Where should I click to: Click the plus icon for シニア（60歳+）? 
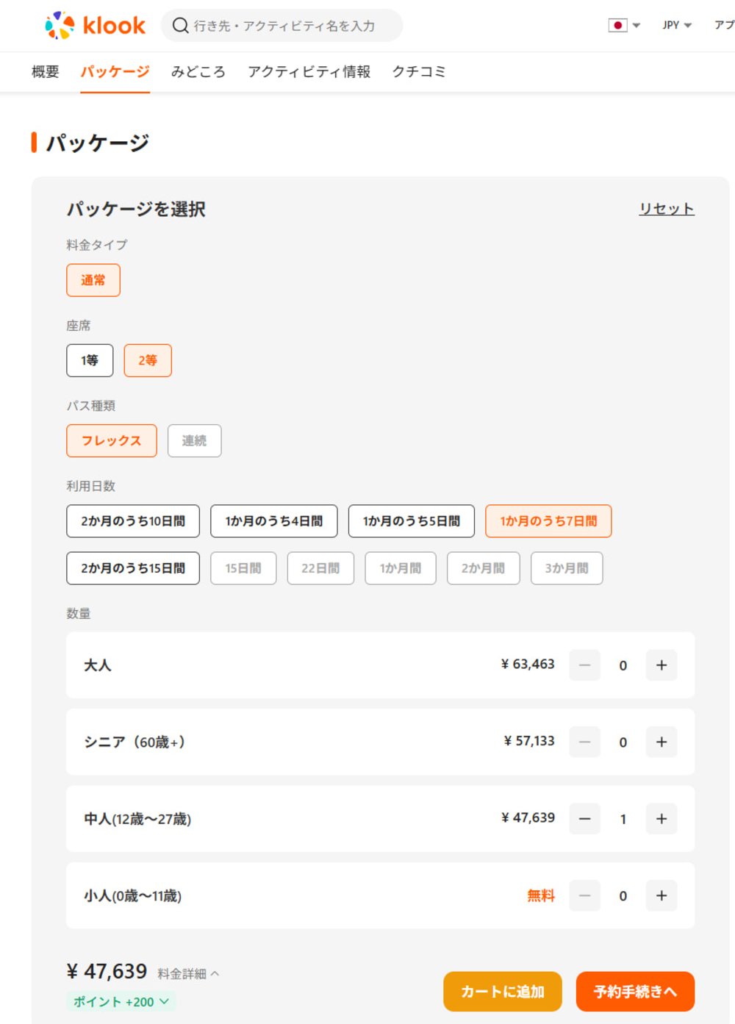[x=661, y=742]
